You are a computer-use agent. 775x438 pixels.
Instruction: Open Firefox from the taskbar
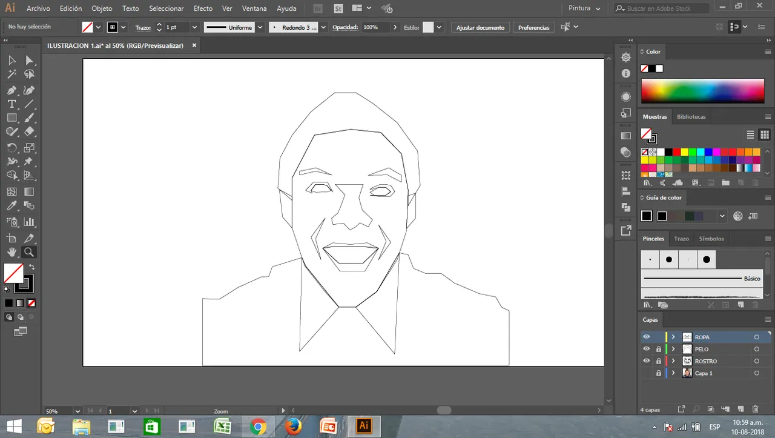click(x=293, y=426)
